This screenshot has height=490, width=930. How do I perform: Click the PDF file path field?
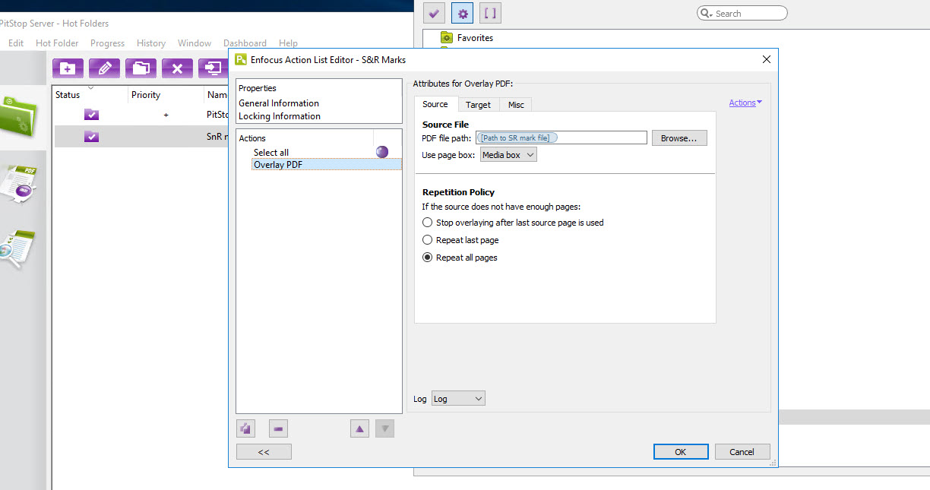[x=561, y=138]
